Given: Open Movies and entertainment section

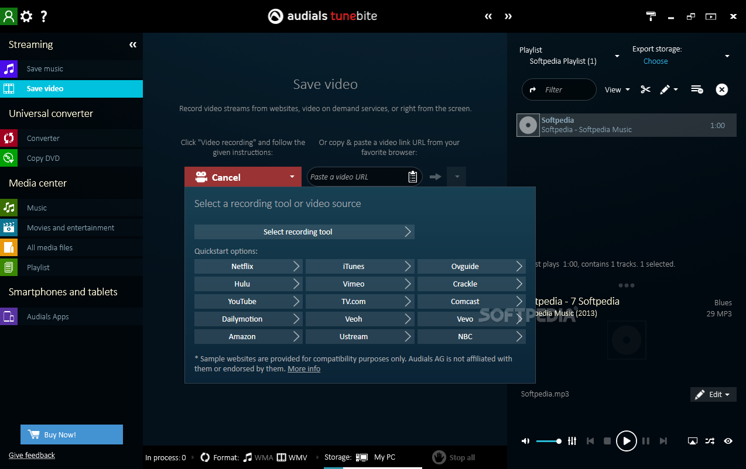Looking at the screenshot, I should pyautogui.click(x=71, y=227).
